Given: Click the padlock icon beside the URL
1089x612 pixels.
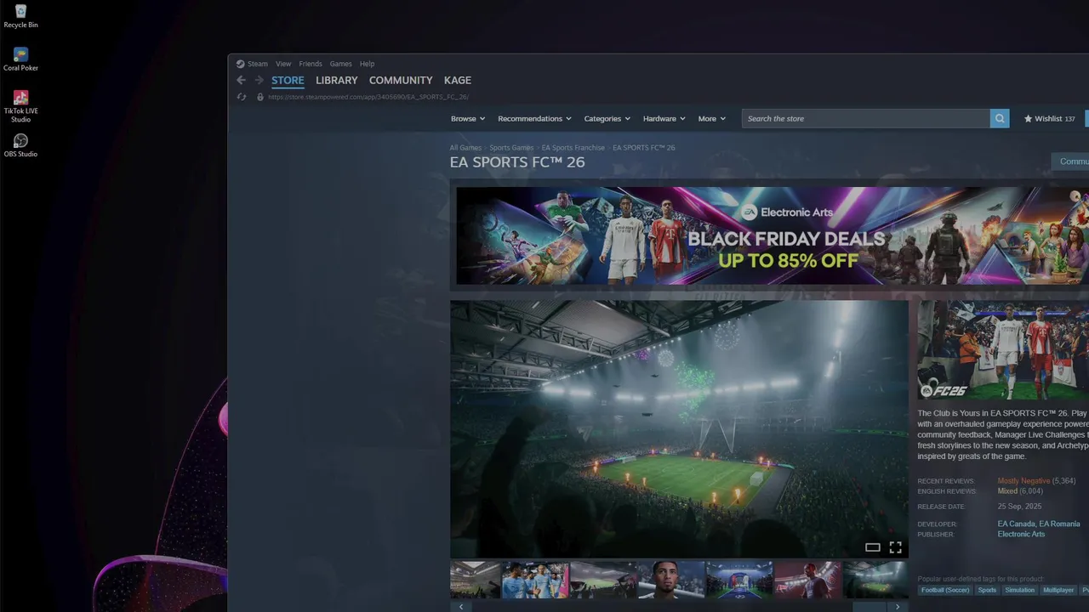Looking at the screenshot, I should coord(260,97).
